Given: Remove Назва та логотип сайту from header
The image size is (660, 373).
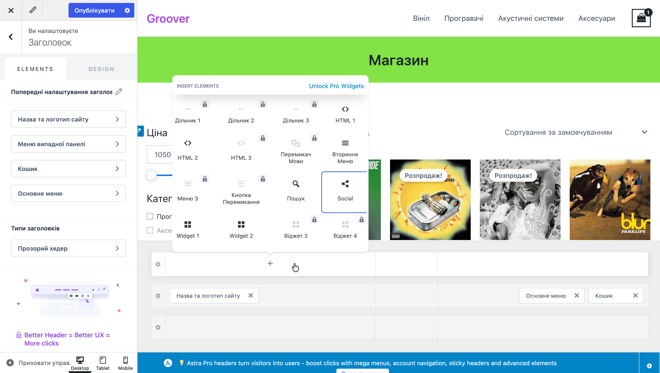Looking at the screenshot, I should coord(251,296).
